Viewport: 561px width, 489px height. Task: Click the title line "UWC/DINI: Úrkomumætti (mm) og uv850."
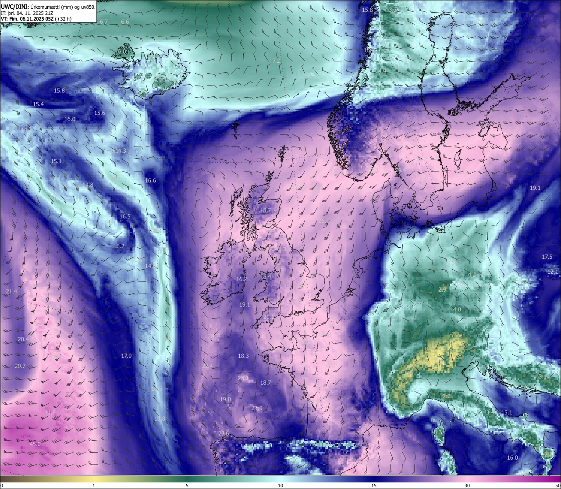[x=48, y=7]
